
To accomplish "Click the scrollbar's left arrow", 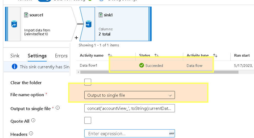I will point(79,72).
